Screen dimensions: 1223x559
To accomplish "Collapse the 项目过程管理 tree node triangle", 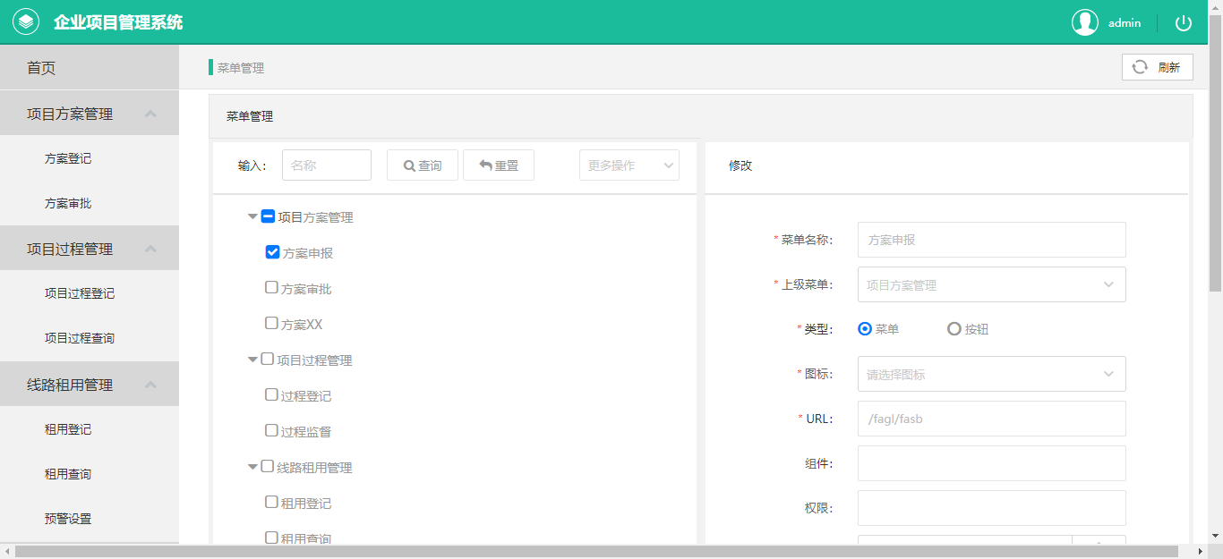I will pos(252,360).
